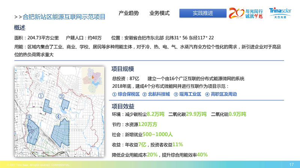
Task: Open the 产业趋势 tab
Action: [129, 13]
